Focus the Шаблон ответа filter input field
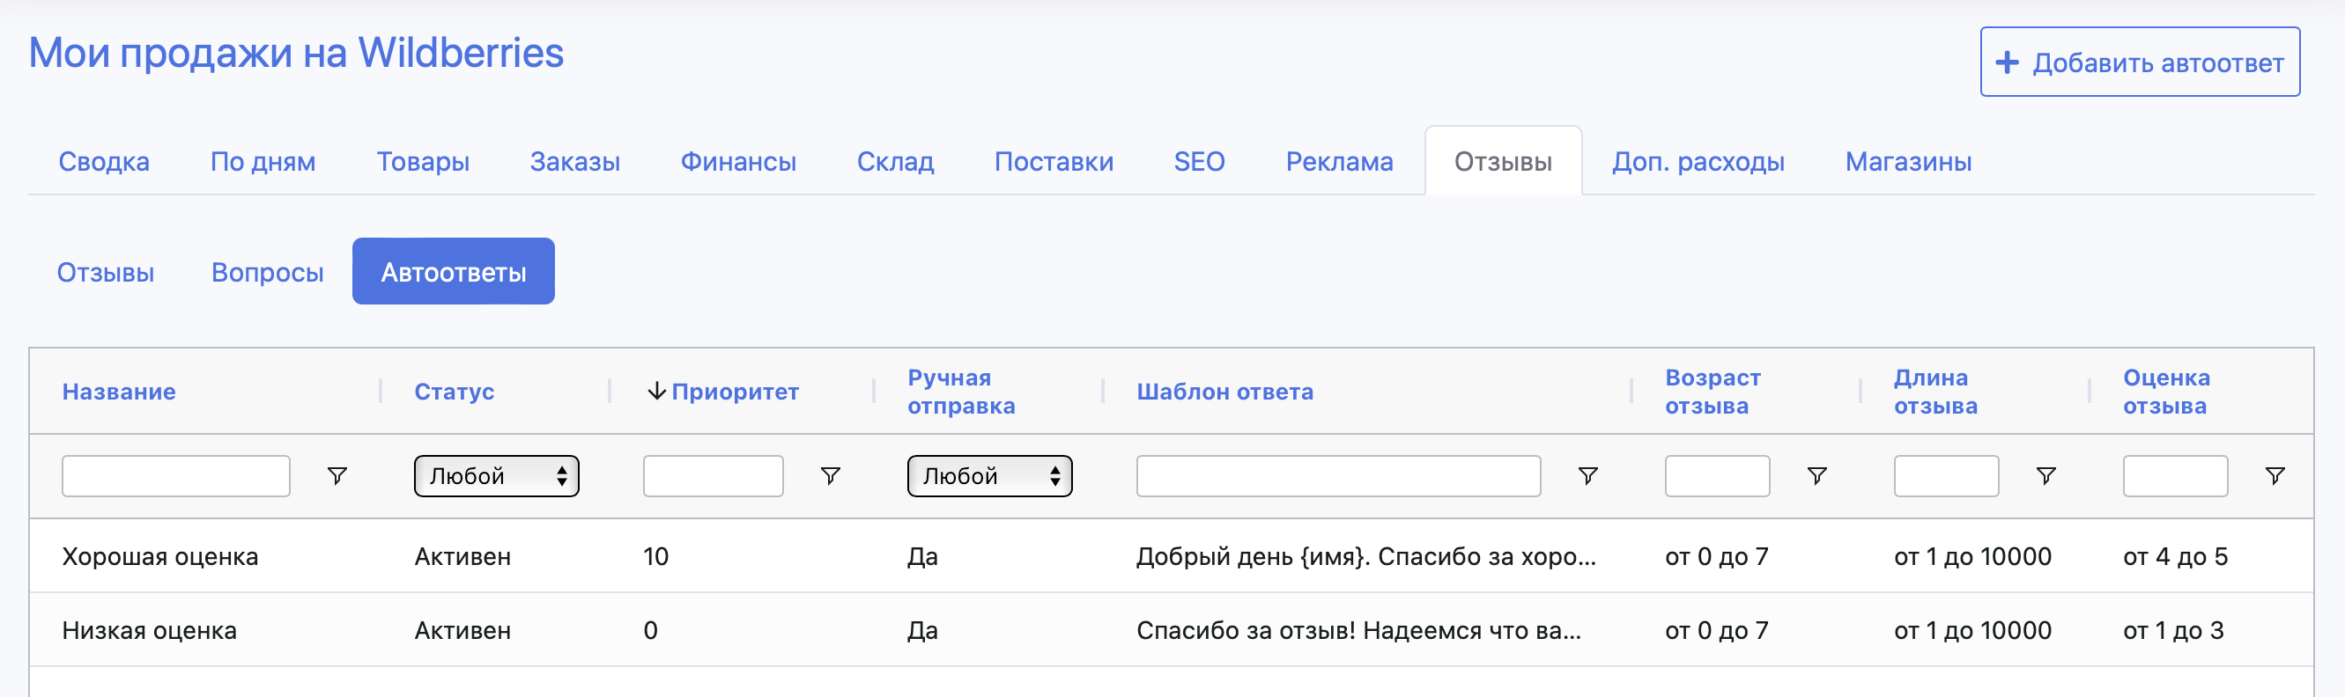This screenshot has height=697, width=2345. tap(1338, 476)
